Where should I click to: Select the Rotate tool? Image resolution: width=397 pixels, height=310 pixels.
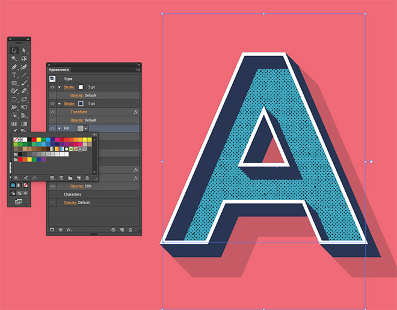(x=14, y=99)
